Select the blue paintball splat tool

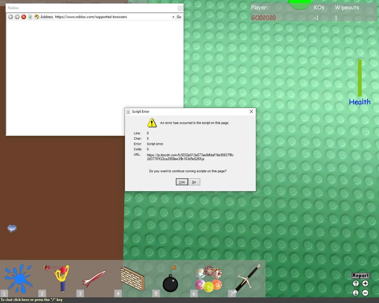click(19, 278)
